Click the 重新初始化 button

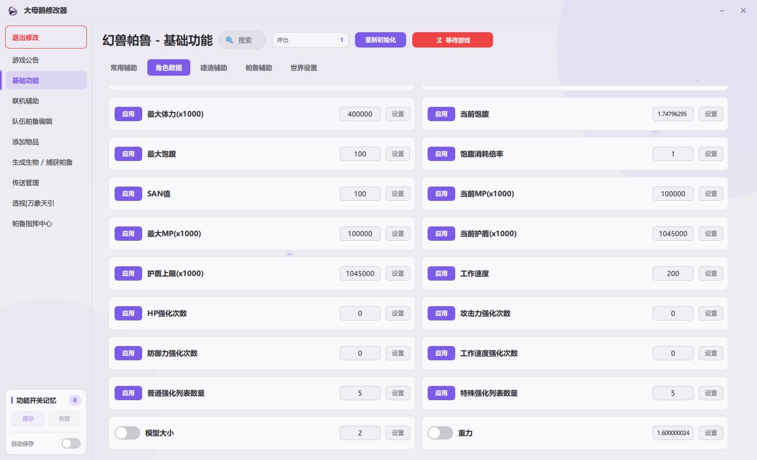coord(381,40)
